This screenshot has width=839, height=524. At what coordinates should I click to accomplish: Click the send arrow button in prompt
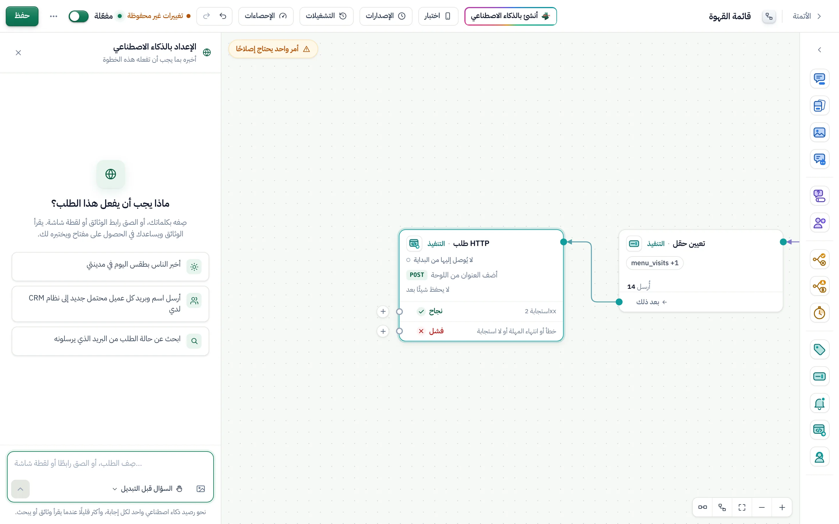point(20,489)
